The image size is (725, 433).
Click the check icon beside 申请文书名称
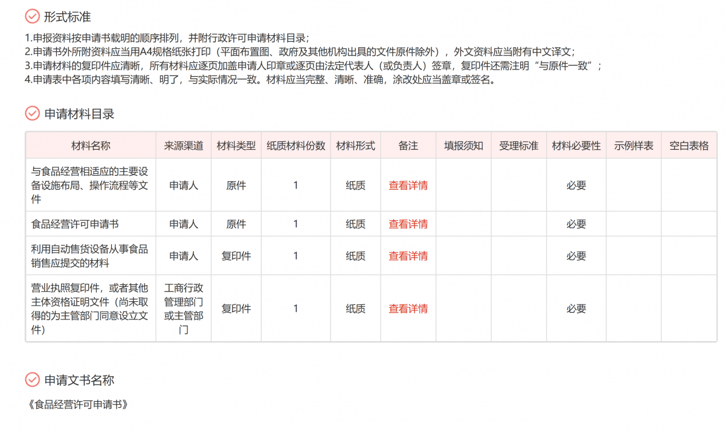pyautogui.click(x=32, y=380)
